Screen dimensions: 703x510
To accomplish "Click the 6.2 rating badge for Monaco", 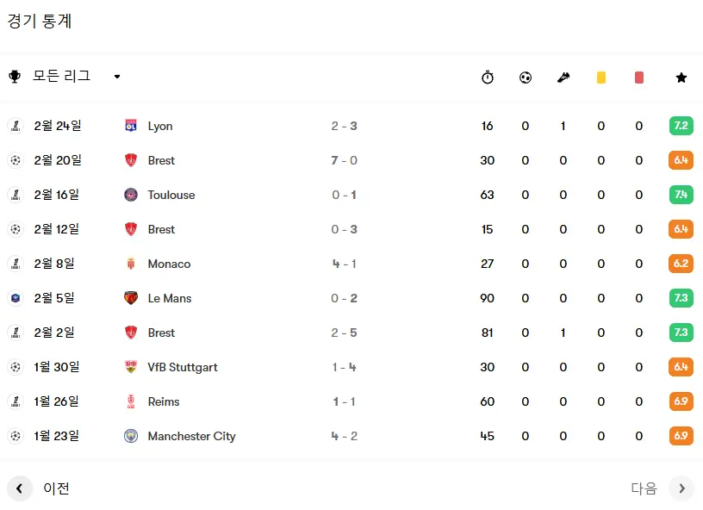I will 681,264.
